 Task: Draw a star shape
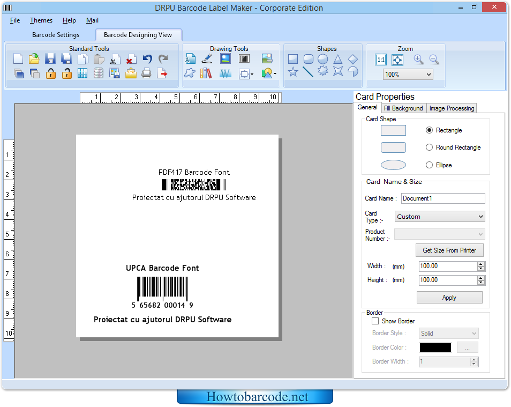coord(293,71)
